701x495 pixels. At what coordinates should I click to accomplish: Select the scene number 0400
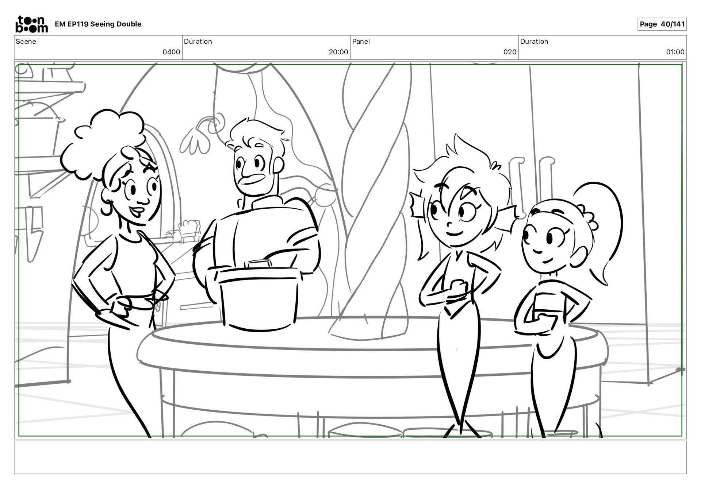click(x=171, y=52)
